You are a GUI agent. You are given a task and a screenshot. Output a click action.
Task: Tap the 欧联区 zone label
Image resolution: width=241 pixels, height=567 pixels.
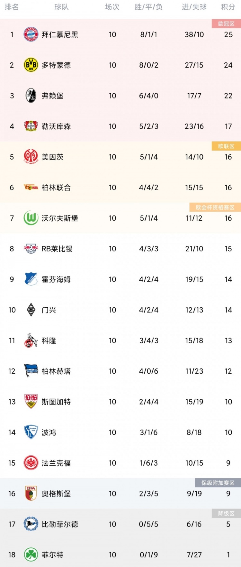pyautogui.click(x=226, y=146)
